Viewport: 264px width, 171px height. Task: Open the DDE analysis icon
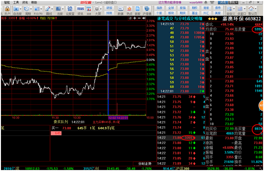click(89, 9)
